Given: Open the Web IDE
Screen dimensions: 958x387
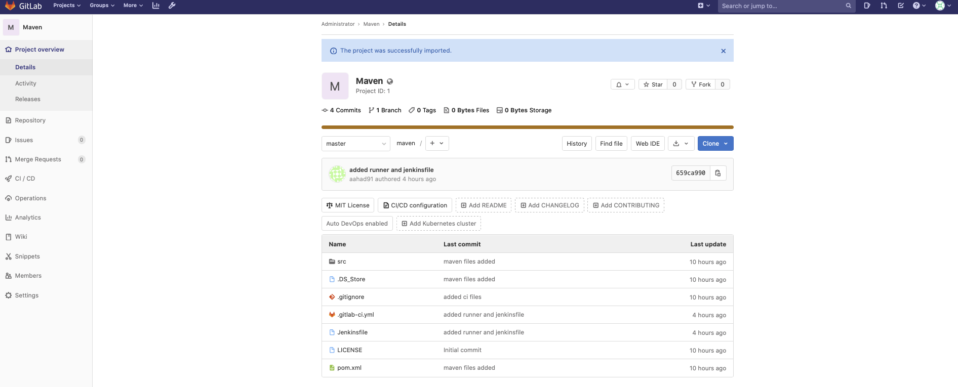Looking at the screenshot, I should click(x=648, y=144).
